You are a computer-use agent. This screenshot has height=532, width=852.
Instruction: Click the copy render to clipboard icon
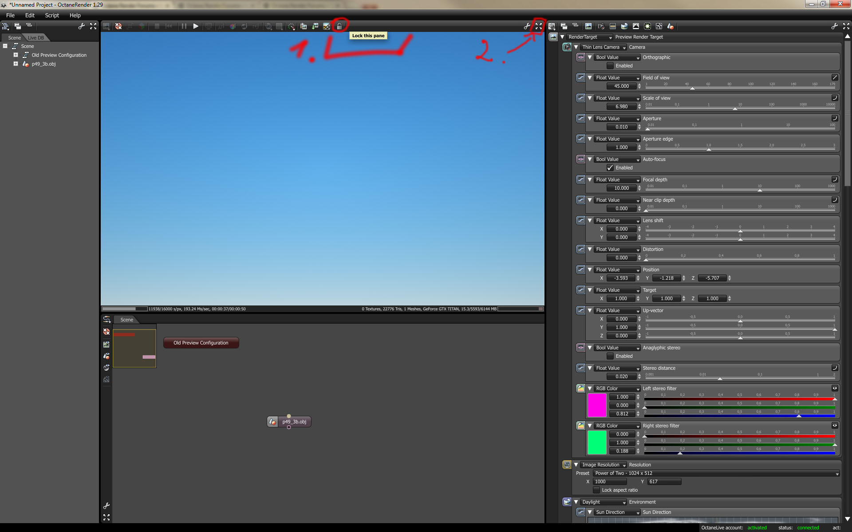point(304,27)
